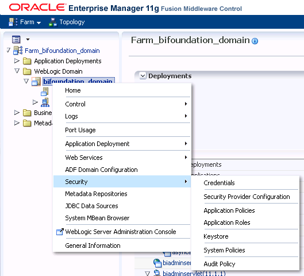The width and height of the screenshot is (304, 276).
Task: Click the Farm_bifoundation_domain tree icon
Action: pyautogui.click(x=18, y=51)
